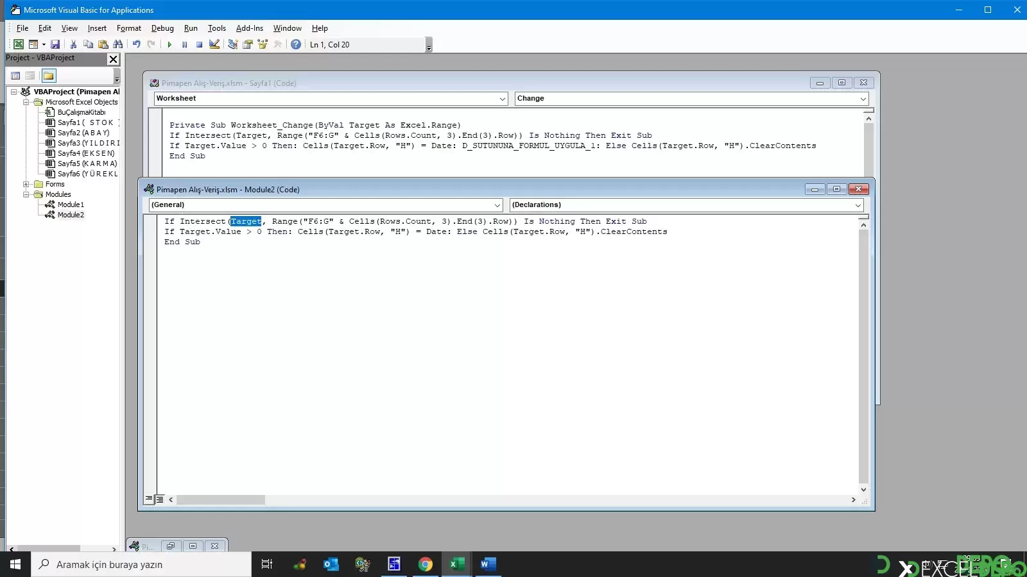Click the Redo arrow icon
1027x577 pixels.
[151, 44]
